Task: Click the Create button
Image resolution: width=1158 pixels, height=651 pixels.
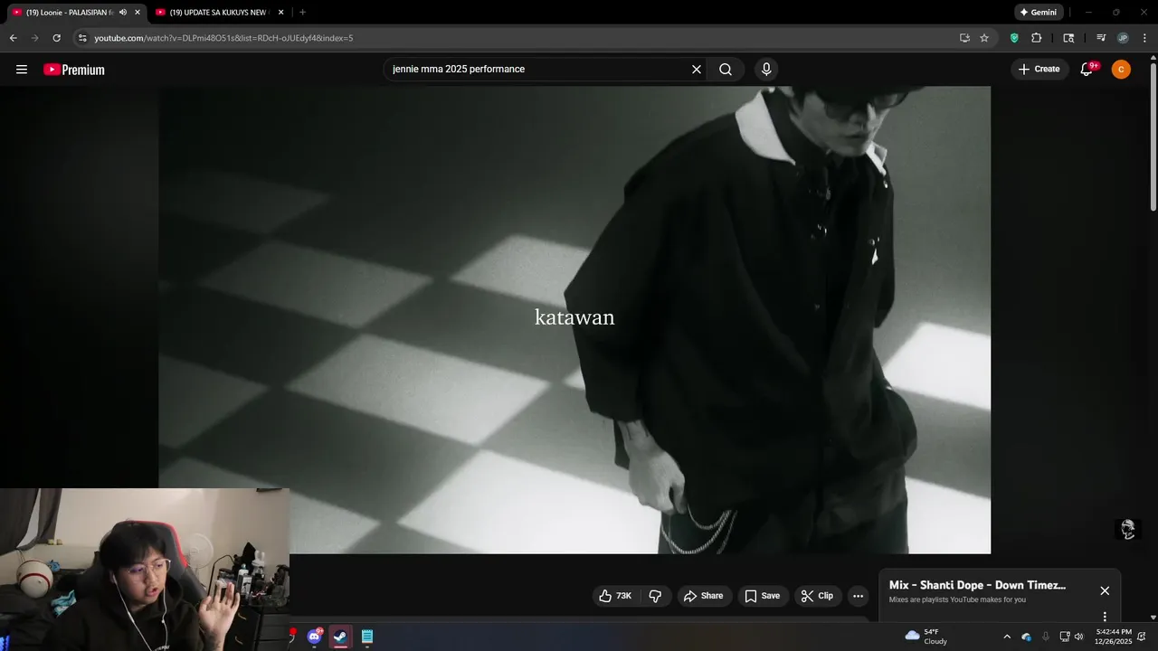Action: click(1039, 70)
